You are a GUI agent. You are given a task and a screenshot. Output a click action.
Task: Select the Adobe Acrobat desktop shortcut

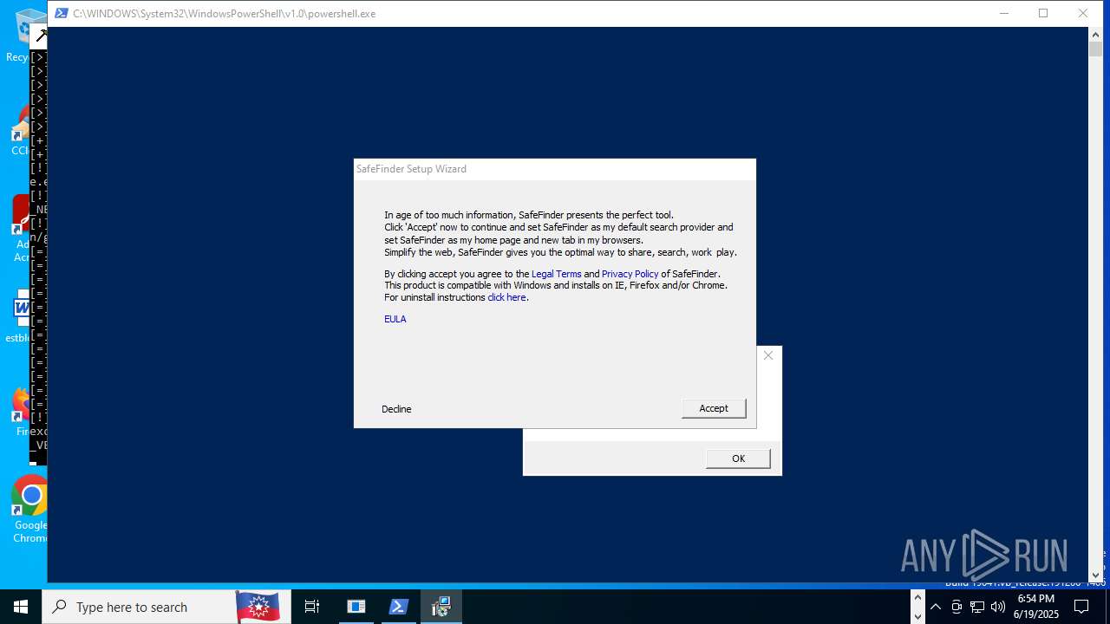pyautogui.click(x=29, y=229)
